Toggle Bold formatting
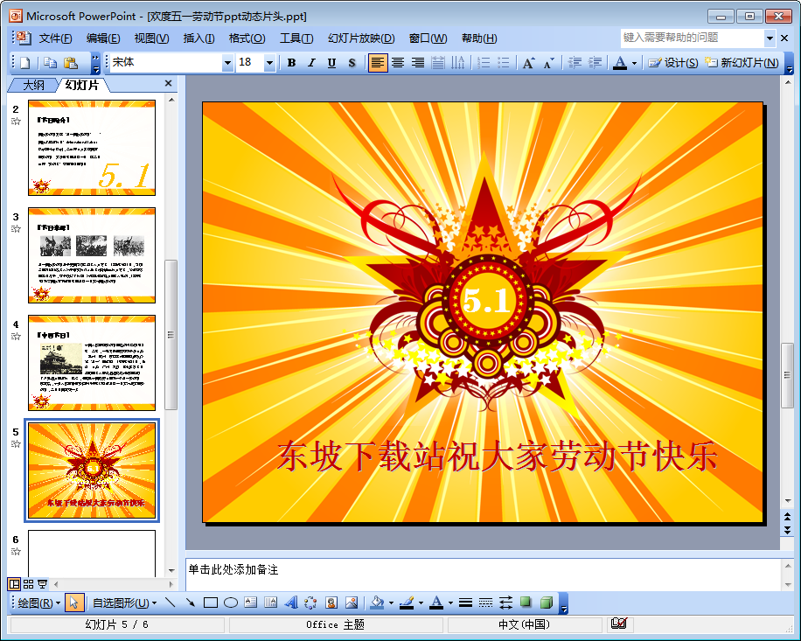Viewport: 801px width, 641px height. 292,63
